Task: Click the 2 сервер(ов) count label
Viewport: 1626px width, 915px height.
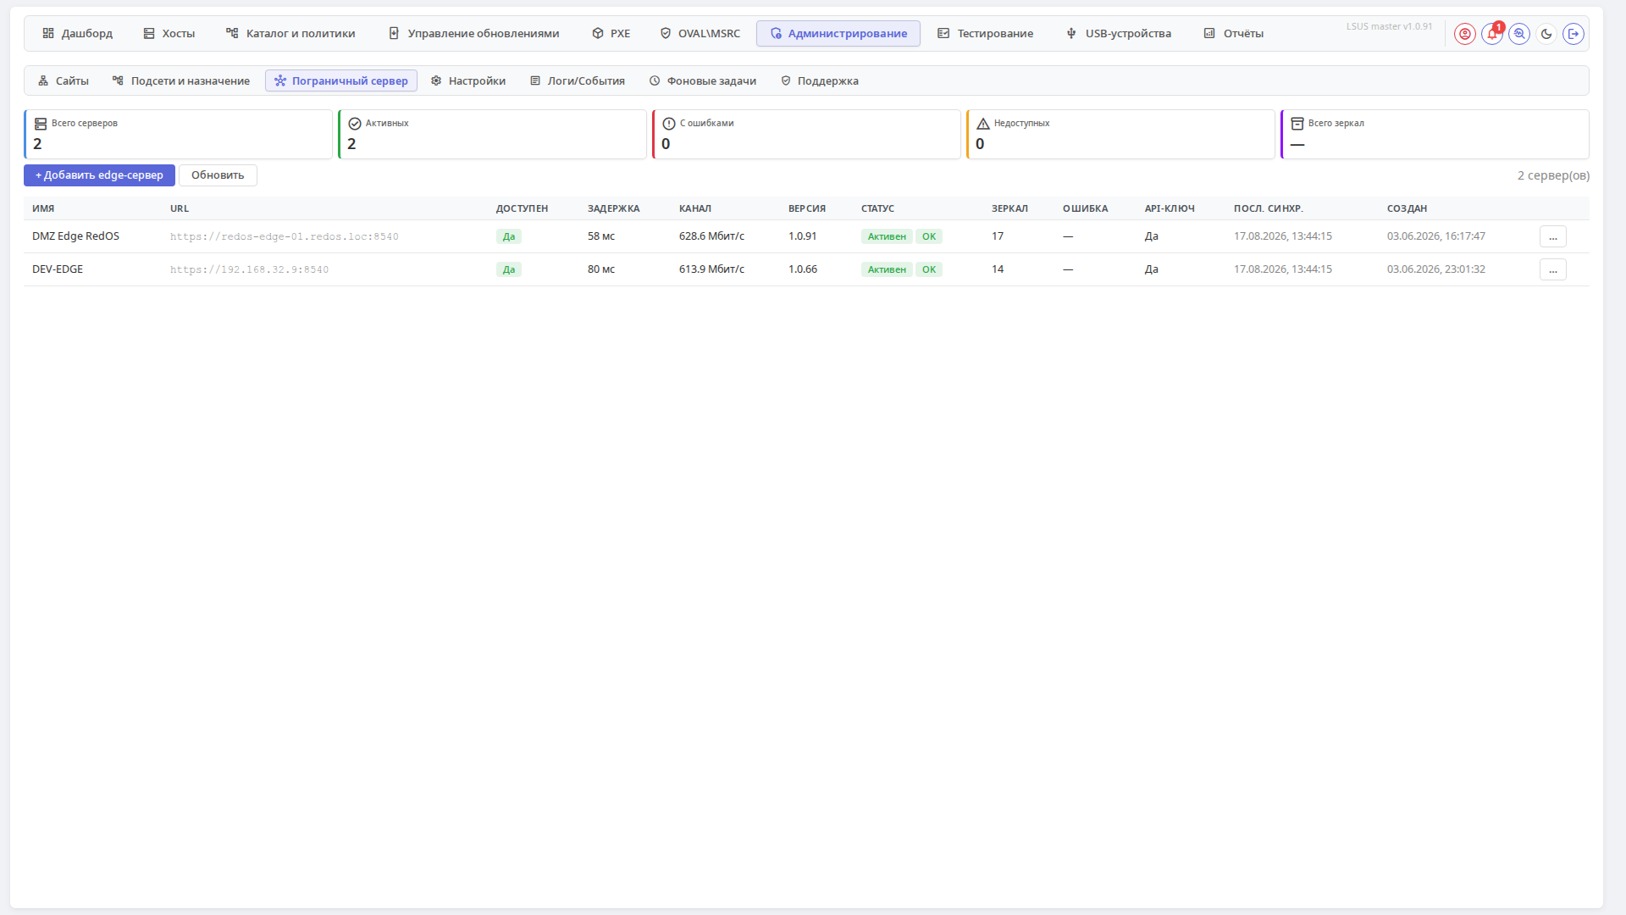Action: pos(1553,175)
